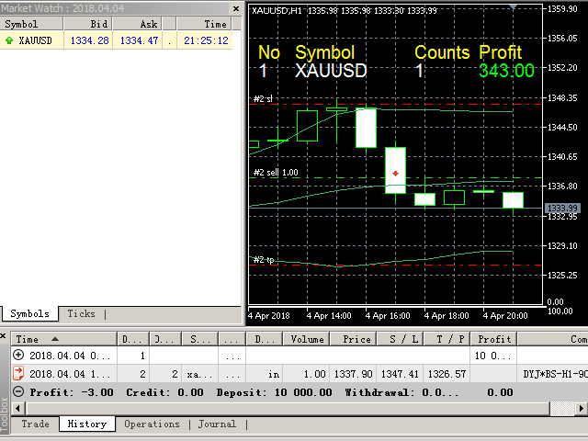Image resolution: width=588 pixels, height=441 pixels.
Task: Click the balance plus icon in first history row
Action: (x=18, y=355)
